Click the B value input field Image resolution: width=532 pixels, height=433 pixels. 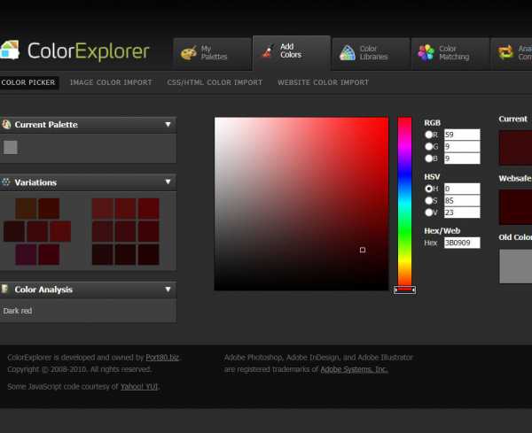pyautogui.click(x=462, y=159)
